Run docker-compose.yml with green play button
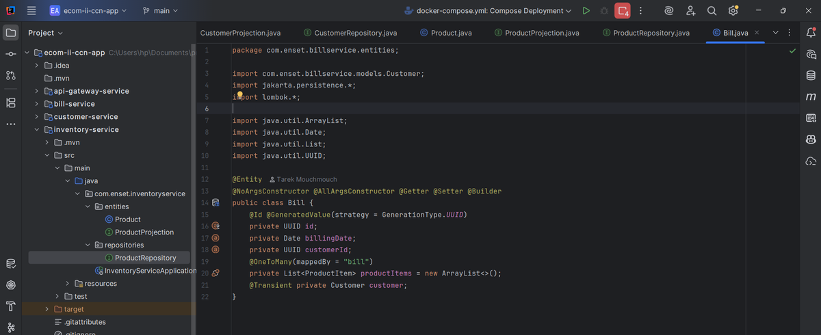Screen dimensions: 821x335 (x=586, y=11)
